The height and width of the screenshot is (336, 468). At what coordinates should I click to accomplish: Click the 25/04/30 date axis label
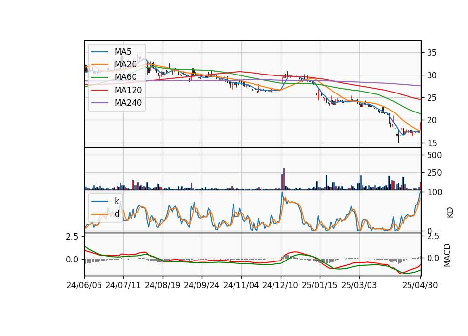pos(420,285)
